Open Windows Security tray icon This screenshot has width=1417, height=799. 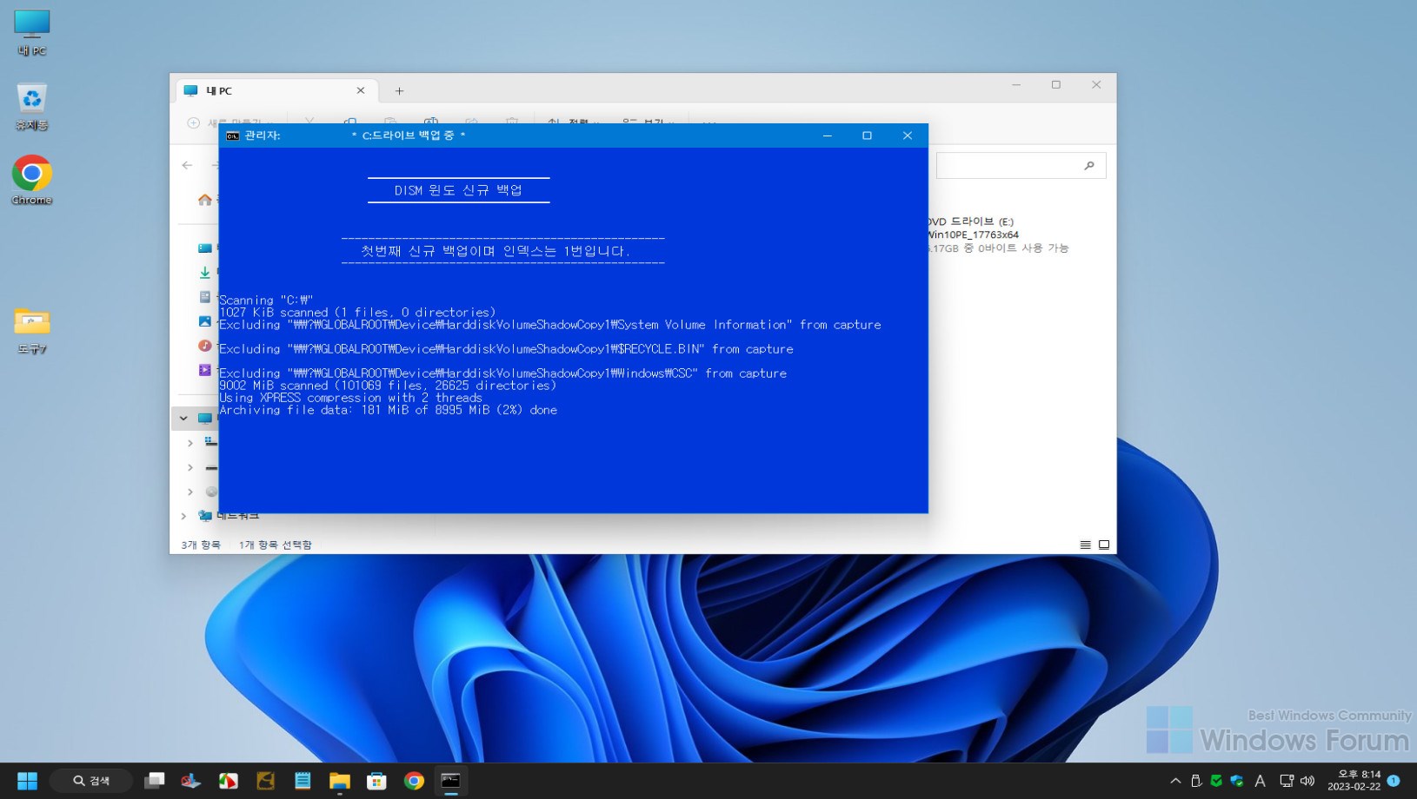pos(1237,781)
